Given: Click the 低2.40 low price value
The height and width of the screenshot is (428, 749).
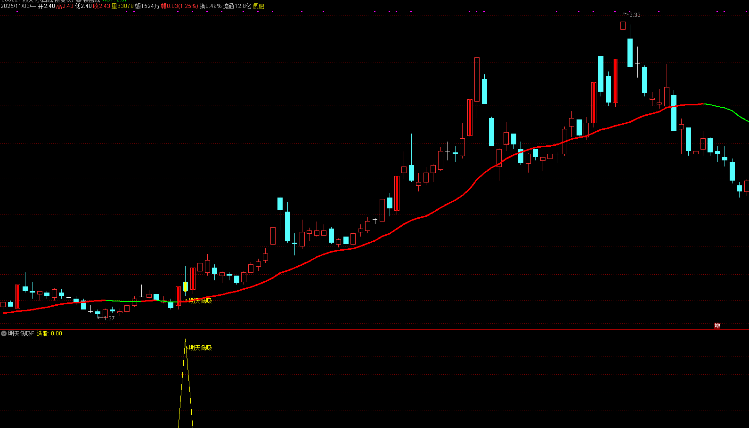Looking at the screenshot, I should (83, 7).
